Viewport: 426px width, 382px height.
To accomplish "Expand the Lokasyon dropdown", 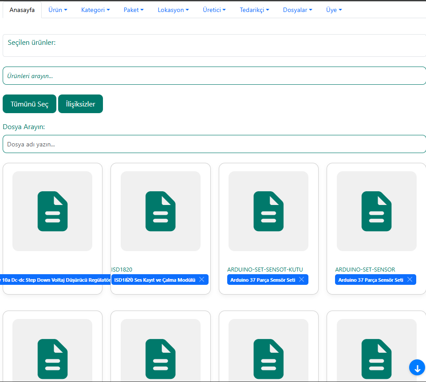I will pyautogui.click(x=173, y=10).
